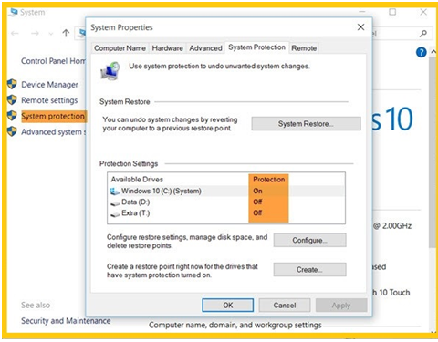Click the System window title icon
This screenshot has width=438, height=342.
(x=14, y=13)
